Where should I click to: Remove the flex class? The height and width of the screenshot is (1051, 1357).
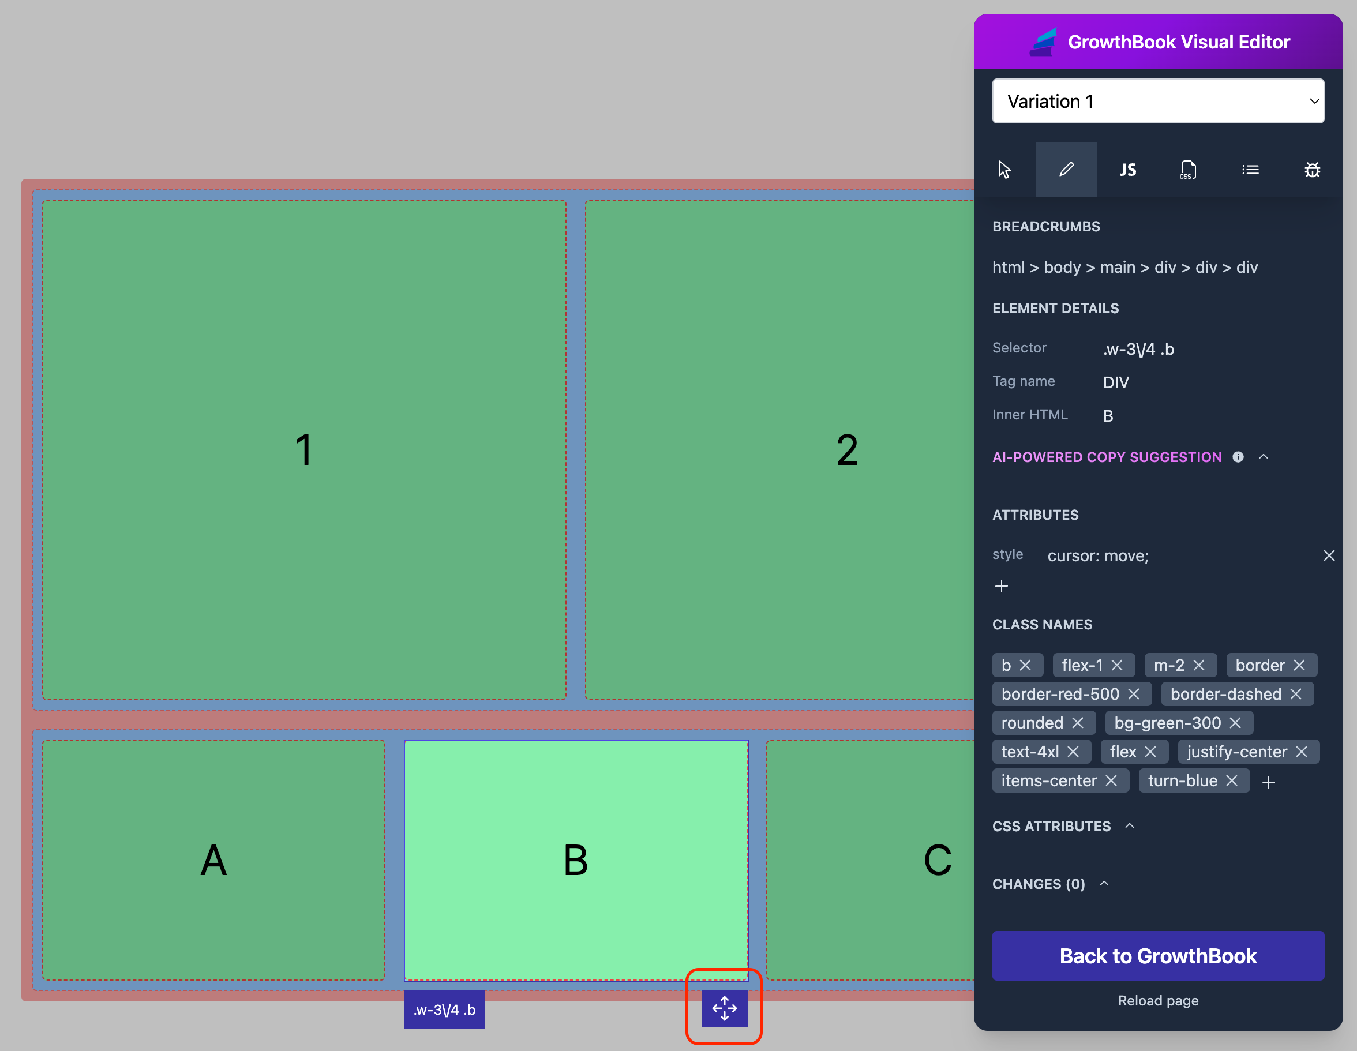(1150, 752)
